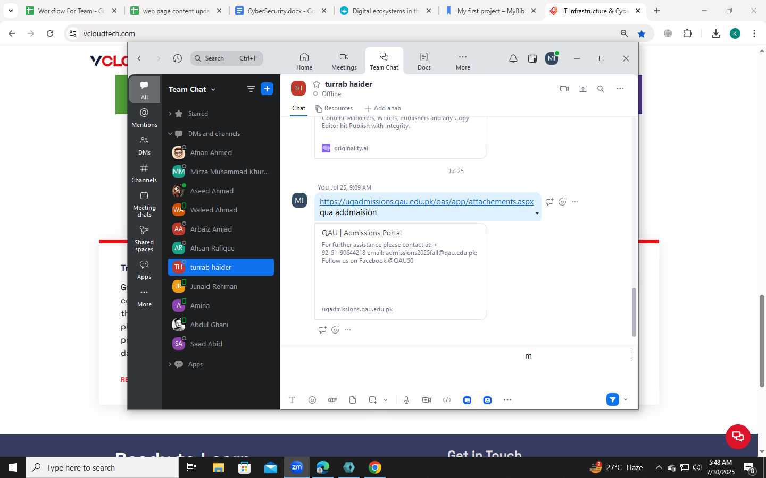766x478 pixels.
Task: Take a screenshot from composer
Action: coord(373,400)
